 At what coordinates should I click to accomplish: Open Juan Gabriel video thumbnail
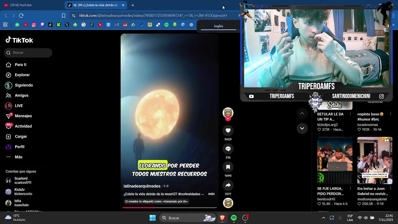coord(375,161)
